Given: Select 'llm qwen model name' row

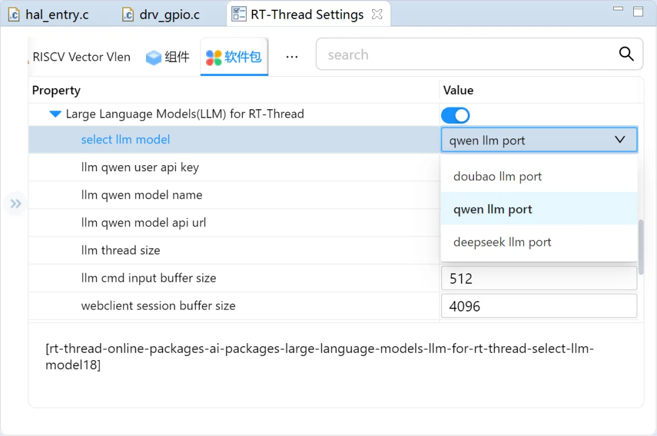Looking at the screenshot, I should pos(234,195).
